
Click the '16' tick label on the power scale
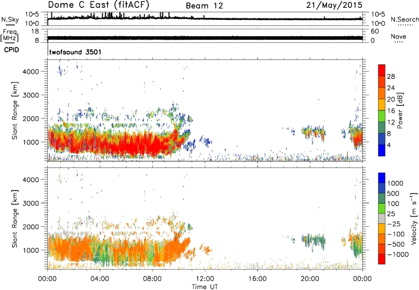[x=391, y=111]
